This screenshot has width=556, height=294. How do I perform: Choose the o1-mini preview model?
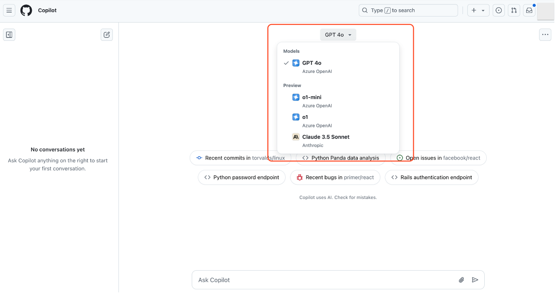pyautogui.click(x=338, y=101)
